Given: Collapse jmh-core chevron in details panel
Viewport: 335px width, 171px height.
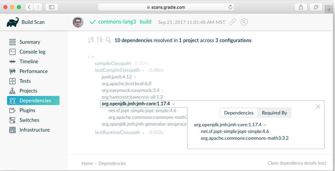Looking at the screenshot, I should [265, 125].
